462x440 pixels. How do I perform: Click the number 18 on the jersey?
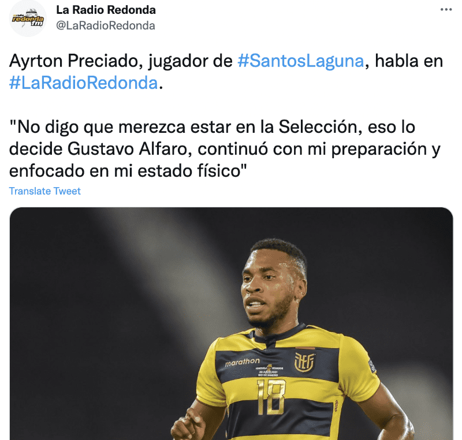(x=271, y=397)
